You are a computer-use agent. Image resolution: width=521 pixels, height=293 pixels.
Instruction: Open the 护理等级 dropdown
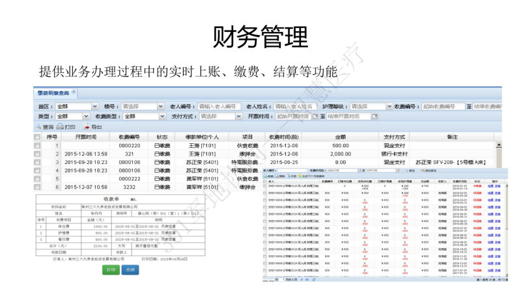(x=389, y=106)
